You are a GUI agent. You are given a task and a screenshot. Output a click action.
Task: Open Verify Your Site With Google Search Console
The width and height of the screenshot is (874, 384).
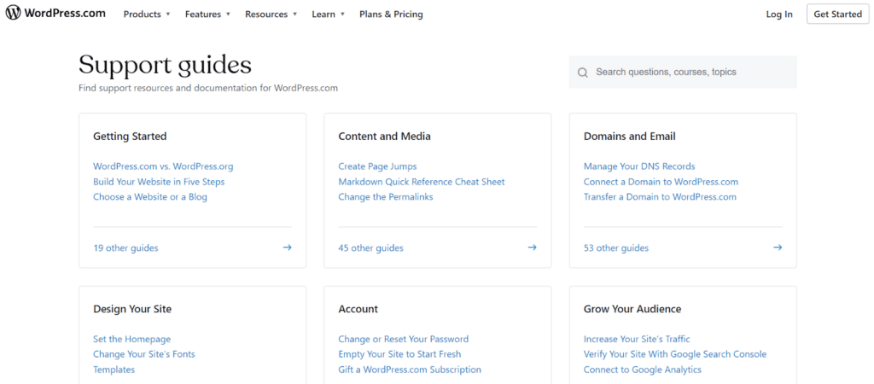pos(675,354)
